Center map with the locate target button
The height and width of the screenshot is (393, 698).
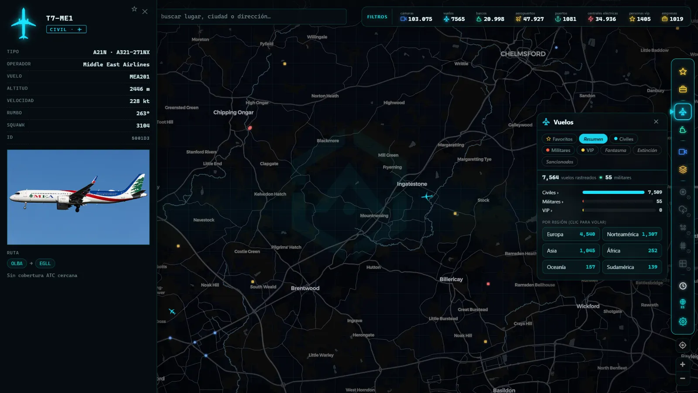(x=683, y=345)
